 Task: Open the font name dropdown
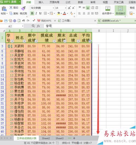[53, 8]
